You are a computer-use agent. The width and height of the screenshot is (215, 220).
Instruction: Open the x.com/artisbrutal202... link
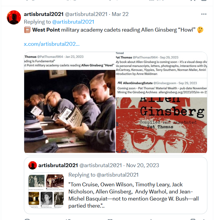coord(52,44)
